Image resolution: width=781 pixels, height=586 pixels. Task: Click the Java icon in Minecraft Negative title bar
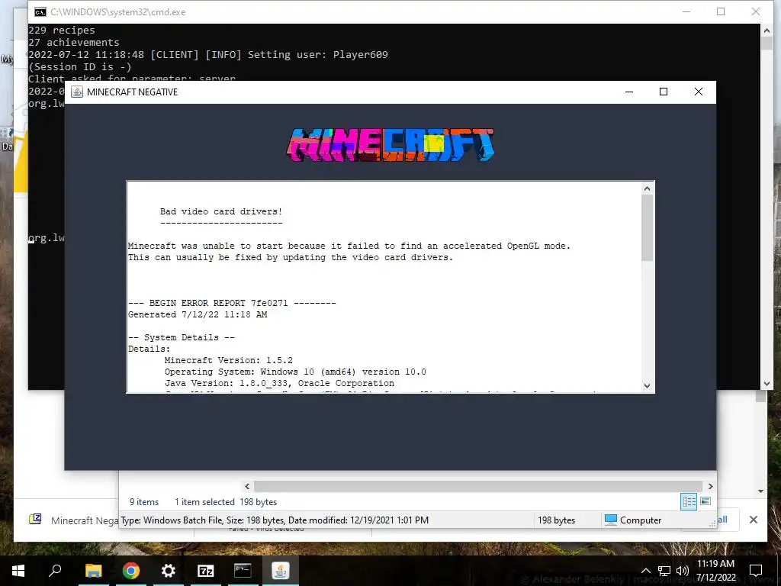pyautogui.click(x=77, y=92)
